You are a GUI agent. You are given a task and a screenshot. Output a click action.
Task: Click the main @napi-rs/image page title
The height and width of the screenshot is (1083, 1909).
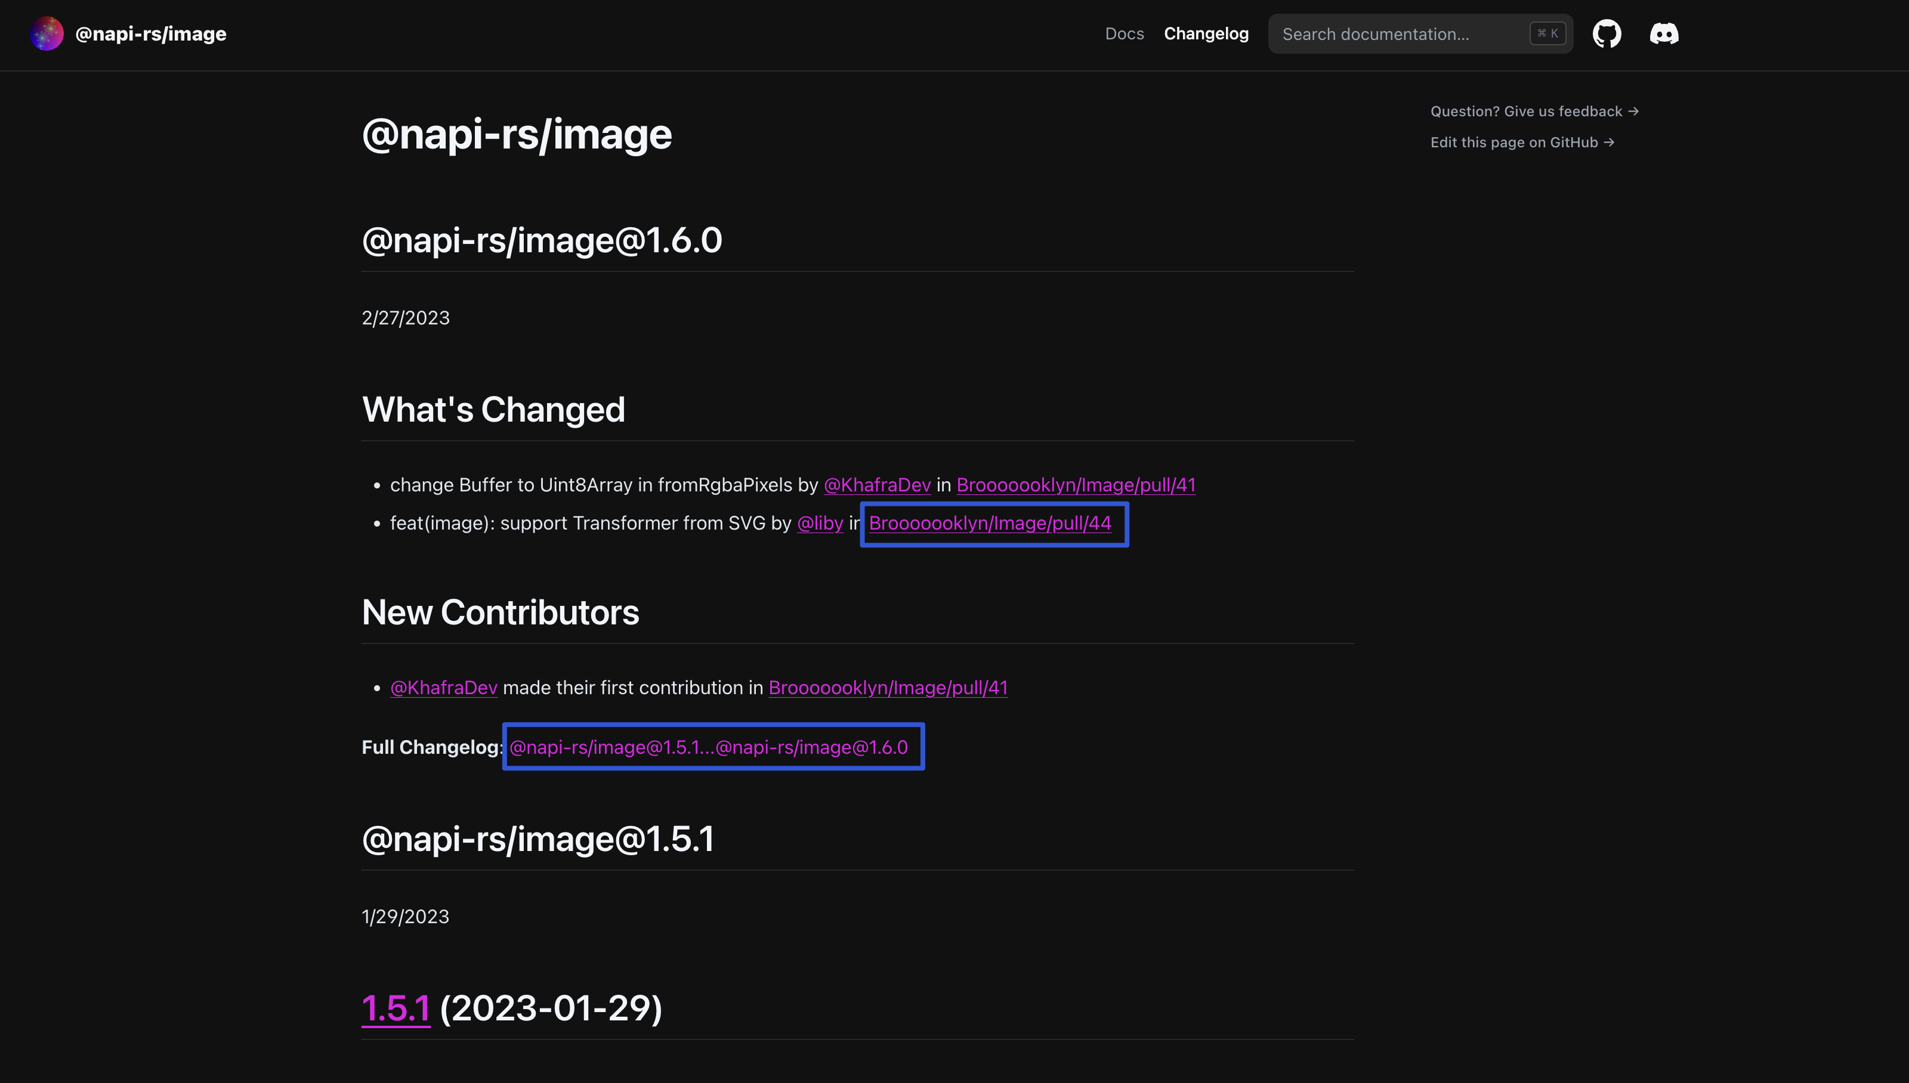[x=516, y=134]
